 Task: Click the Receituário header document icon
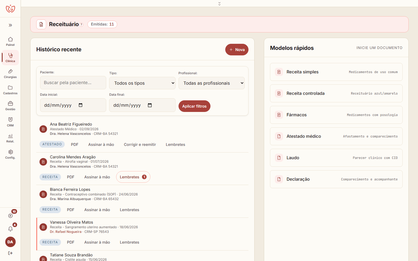click(x=41, y=24)
